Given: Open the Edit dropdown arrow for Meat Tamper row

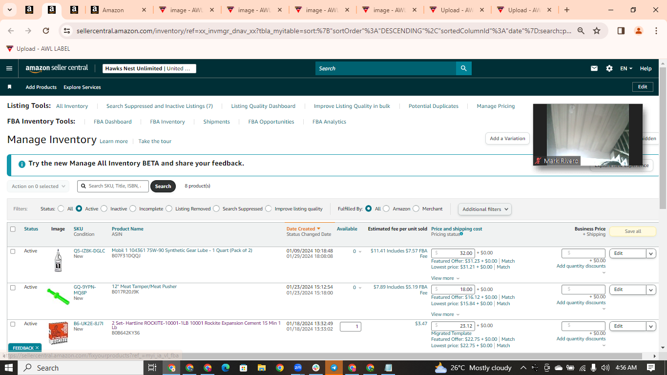Looking at the screenshot, I should point(651,290).
